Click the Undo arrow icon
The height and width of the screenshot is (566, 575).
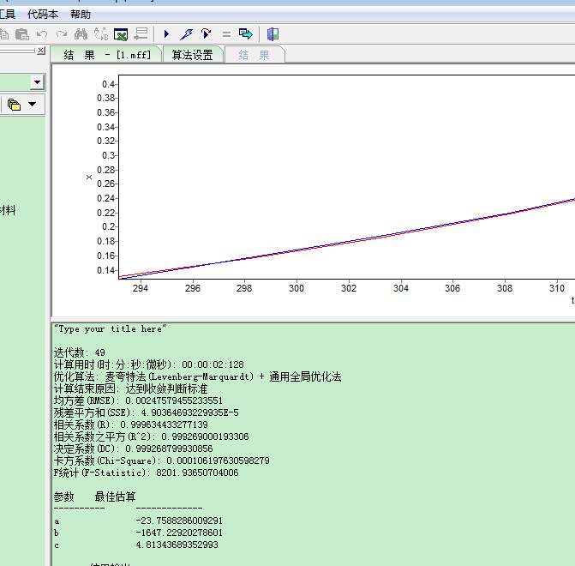pyautogui.click(x=42, y=34)
